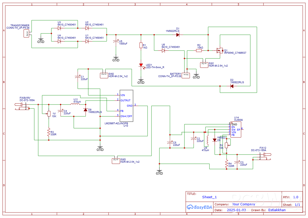308x218 pixels.
Task: Select the U5 1000uF capacitor
Action: 116,42
